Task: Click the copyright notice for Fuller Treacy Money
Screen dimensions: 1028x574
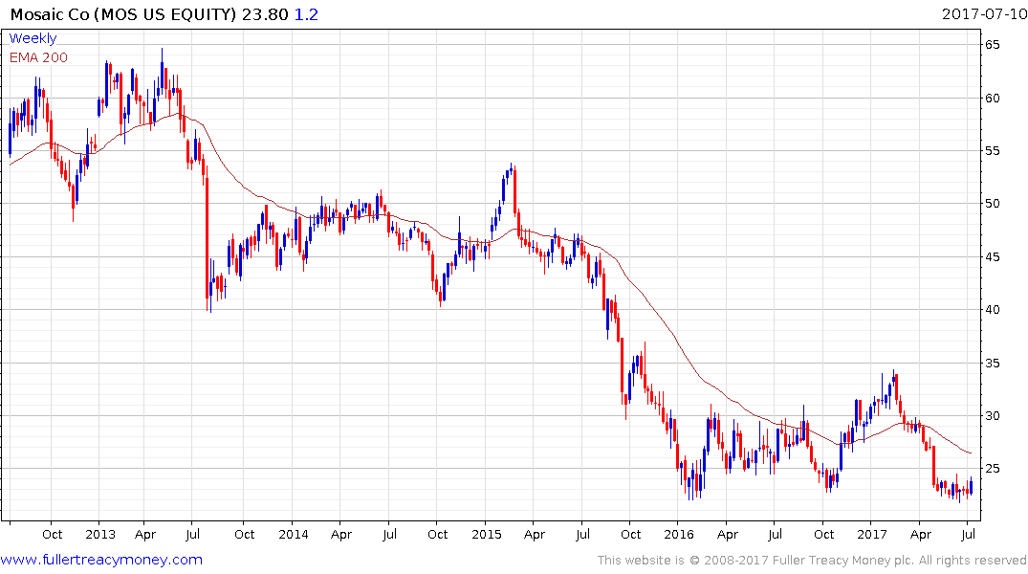Action: pyautogui.click(x=812, y=561)
